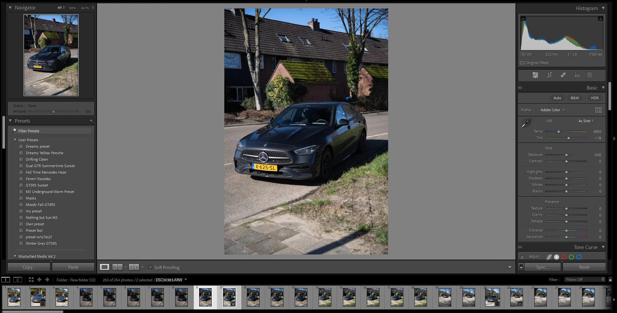Apply the Ferarri Raceday preset
617x313 pixels.
click(x=38, y=179)
